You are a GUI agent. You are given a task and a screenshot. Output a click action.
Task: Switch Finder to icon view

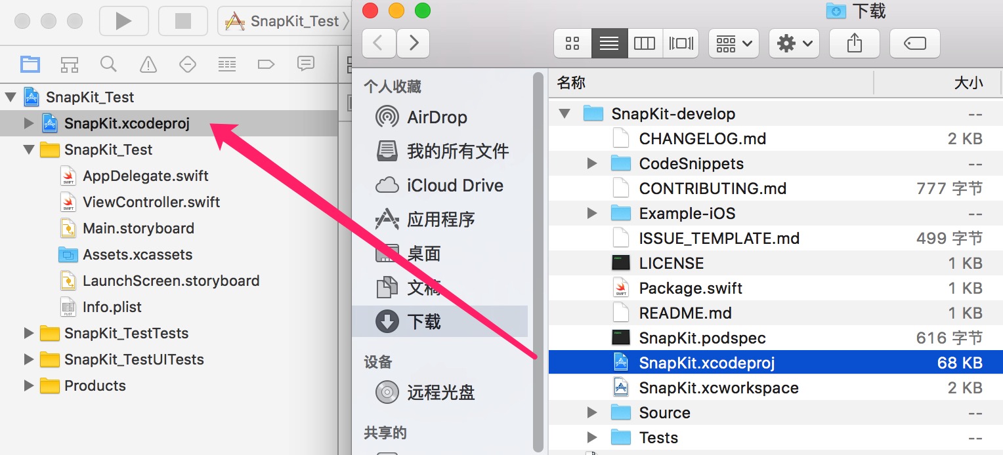pyautogui.click(x=572, y=43)
